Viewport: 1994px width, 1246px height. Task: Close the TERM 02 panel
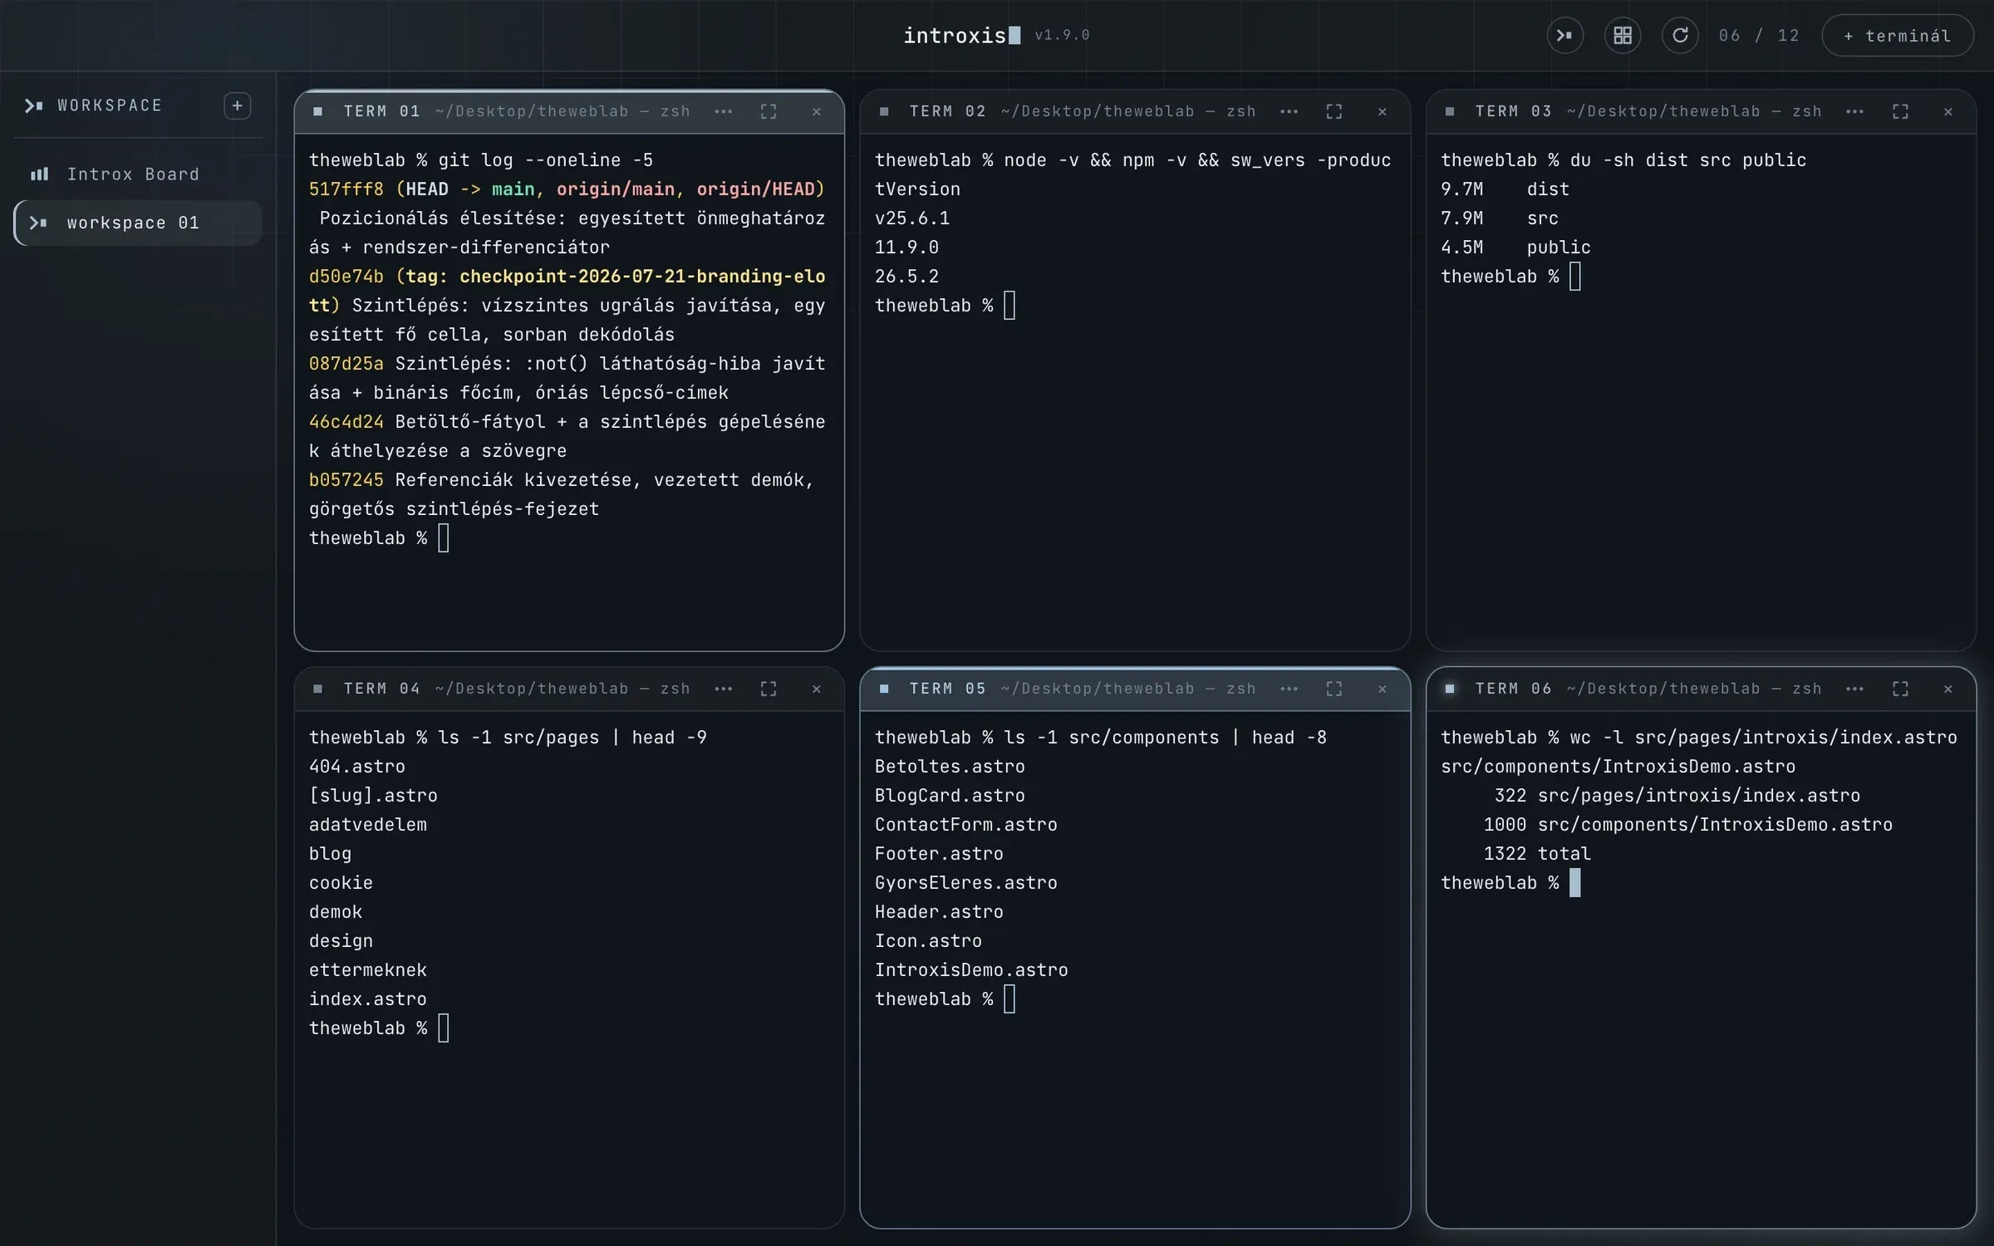[1383, 111]
